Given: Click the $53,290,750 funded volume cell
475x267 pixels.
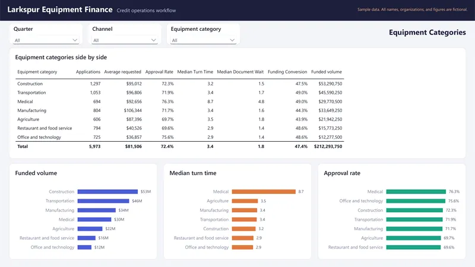Looking at the screenshot, I should pyautogui.click(x=330, y=84).
